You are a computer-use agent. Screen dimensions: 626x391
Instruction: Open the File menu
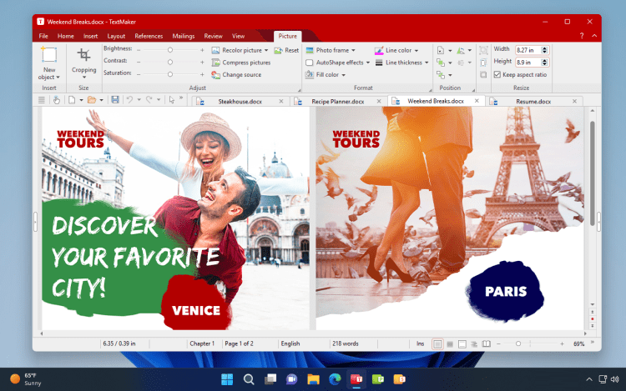(43, 37)
